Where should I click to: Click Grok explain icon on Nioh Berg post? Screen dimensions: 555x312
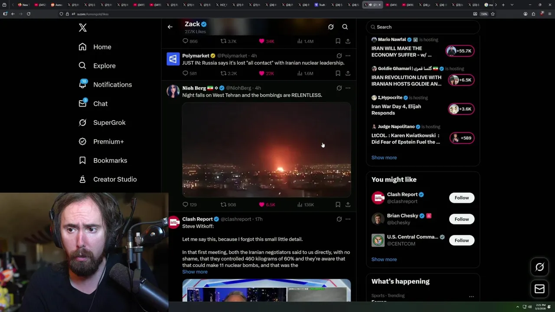pyautogui.click(x=339, y=88)
